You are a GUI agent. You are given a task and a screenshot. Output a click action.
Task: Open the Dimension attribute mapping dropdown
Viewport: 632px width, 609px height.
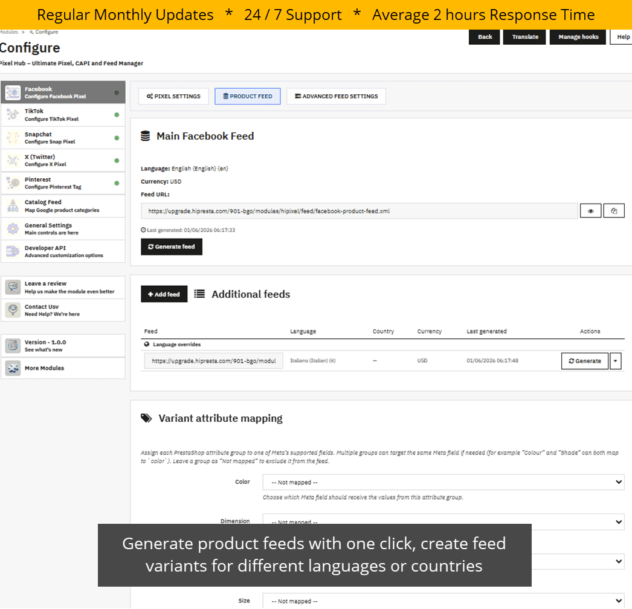(x=443, y=521)
